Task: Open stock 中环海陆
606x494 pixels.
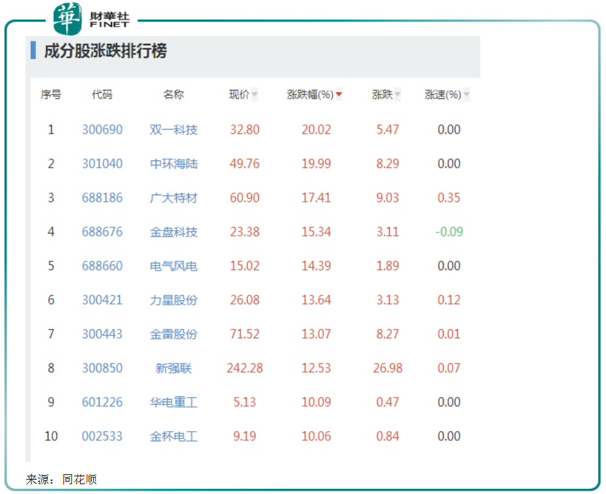Action: 174,164
